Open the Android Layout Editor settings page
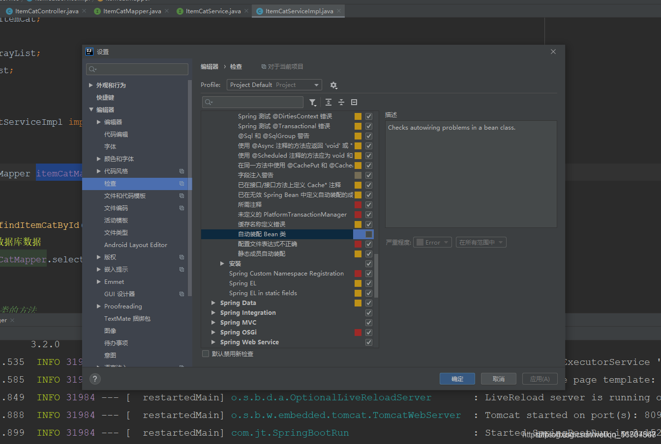The width and height of the screenshot is (661, 444). [x=136, y=245]
